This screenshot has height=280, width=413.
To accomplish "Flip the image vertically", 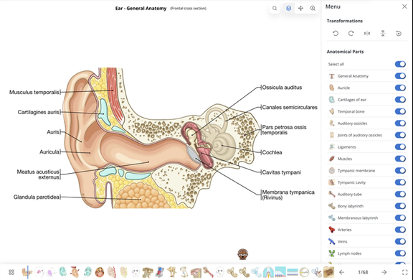I will [x=383, y=34].
